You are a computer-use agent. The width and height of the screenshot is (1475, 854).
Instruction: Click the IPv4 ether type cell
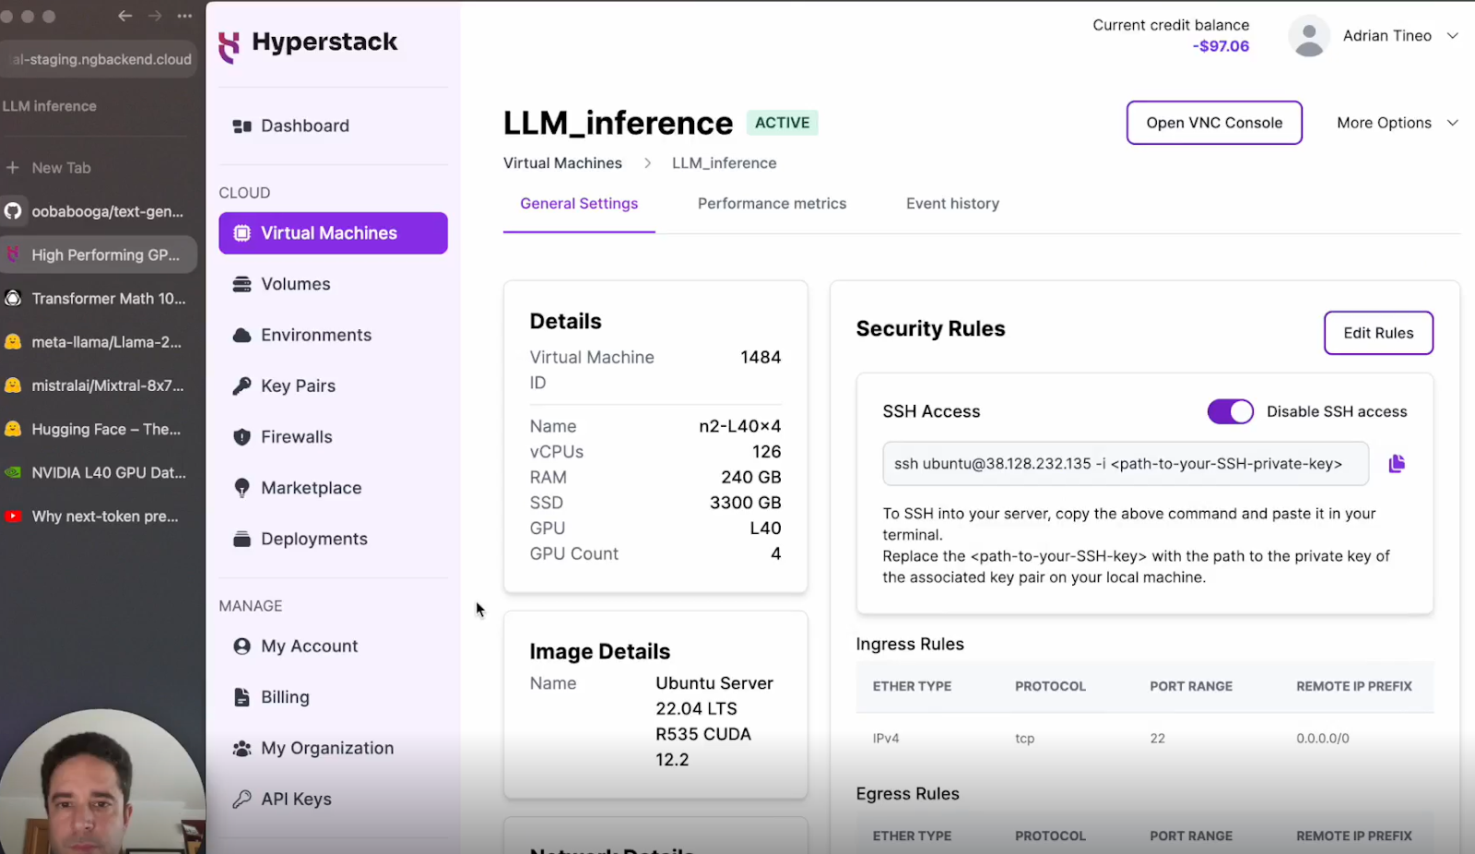[x=886, y=739]
